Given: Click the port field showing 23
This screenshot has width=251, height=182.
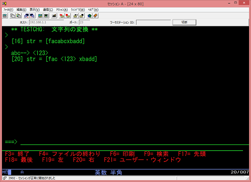Looking at the screenshot, I should (84, 22).
